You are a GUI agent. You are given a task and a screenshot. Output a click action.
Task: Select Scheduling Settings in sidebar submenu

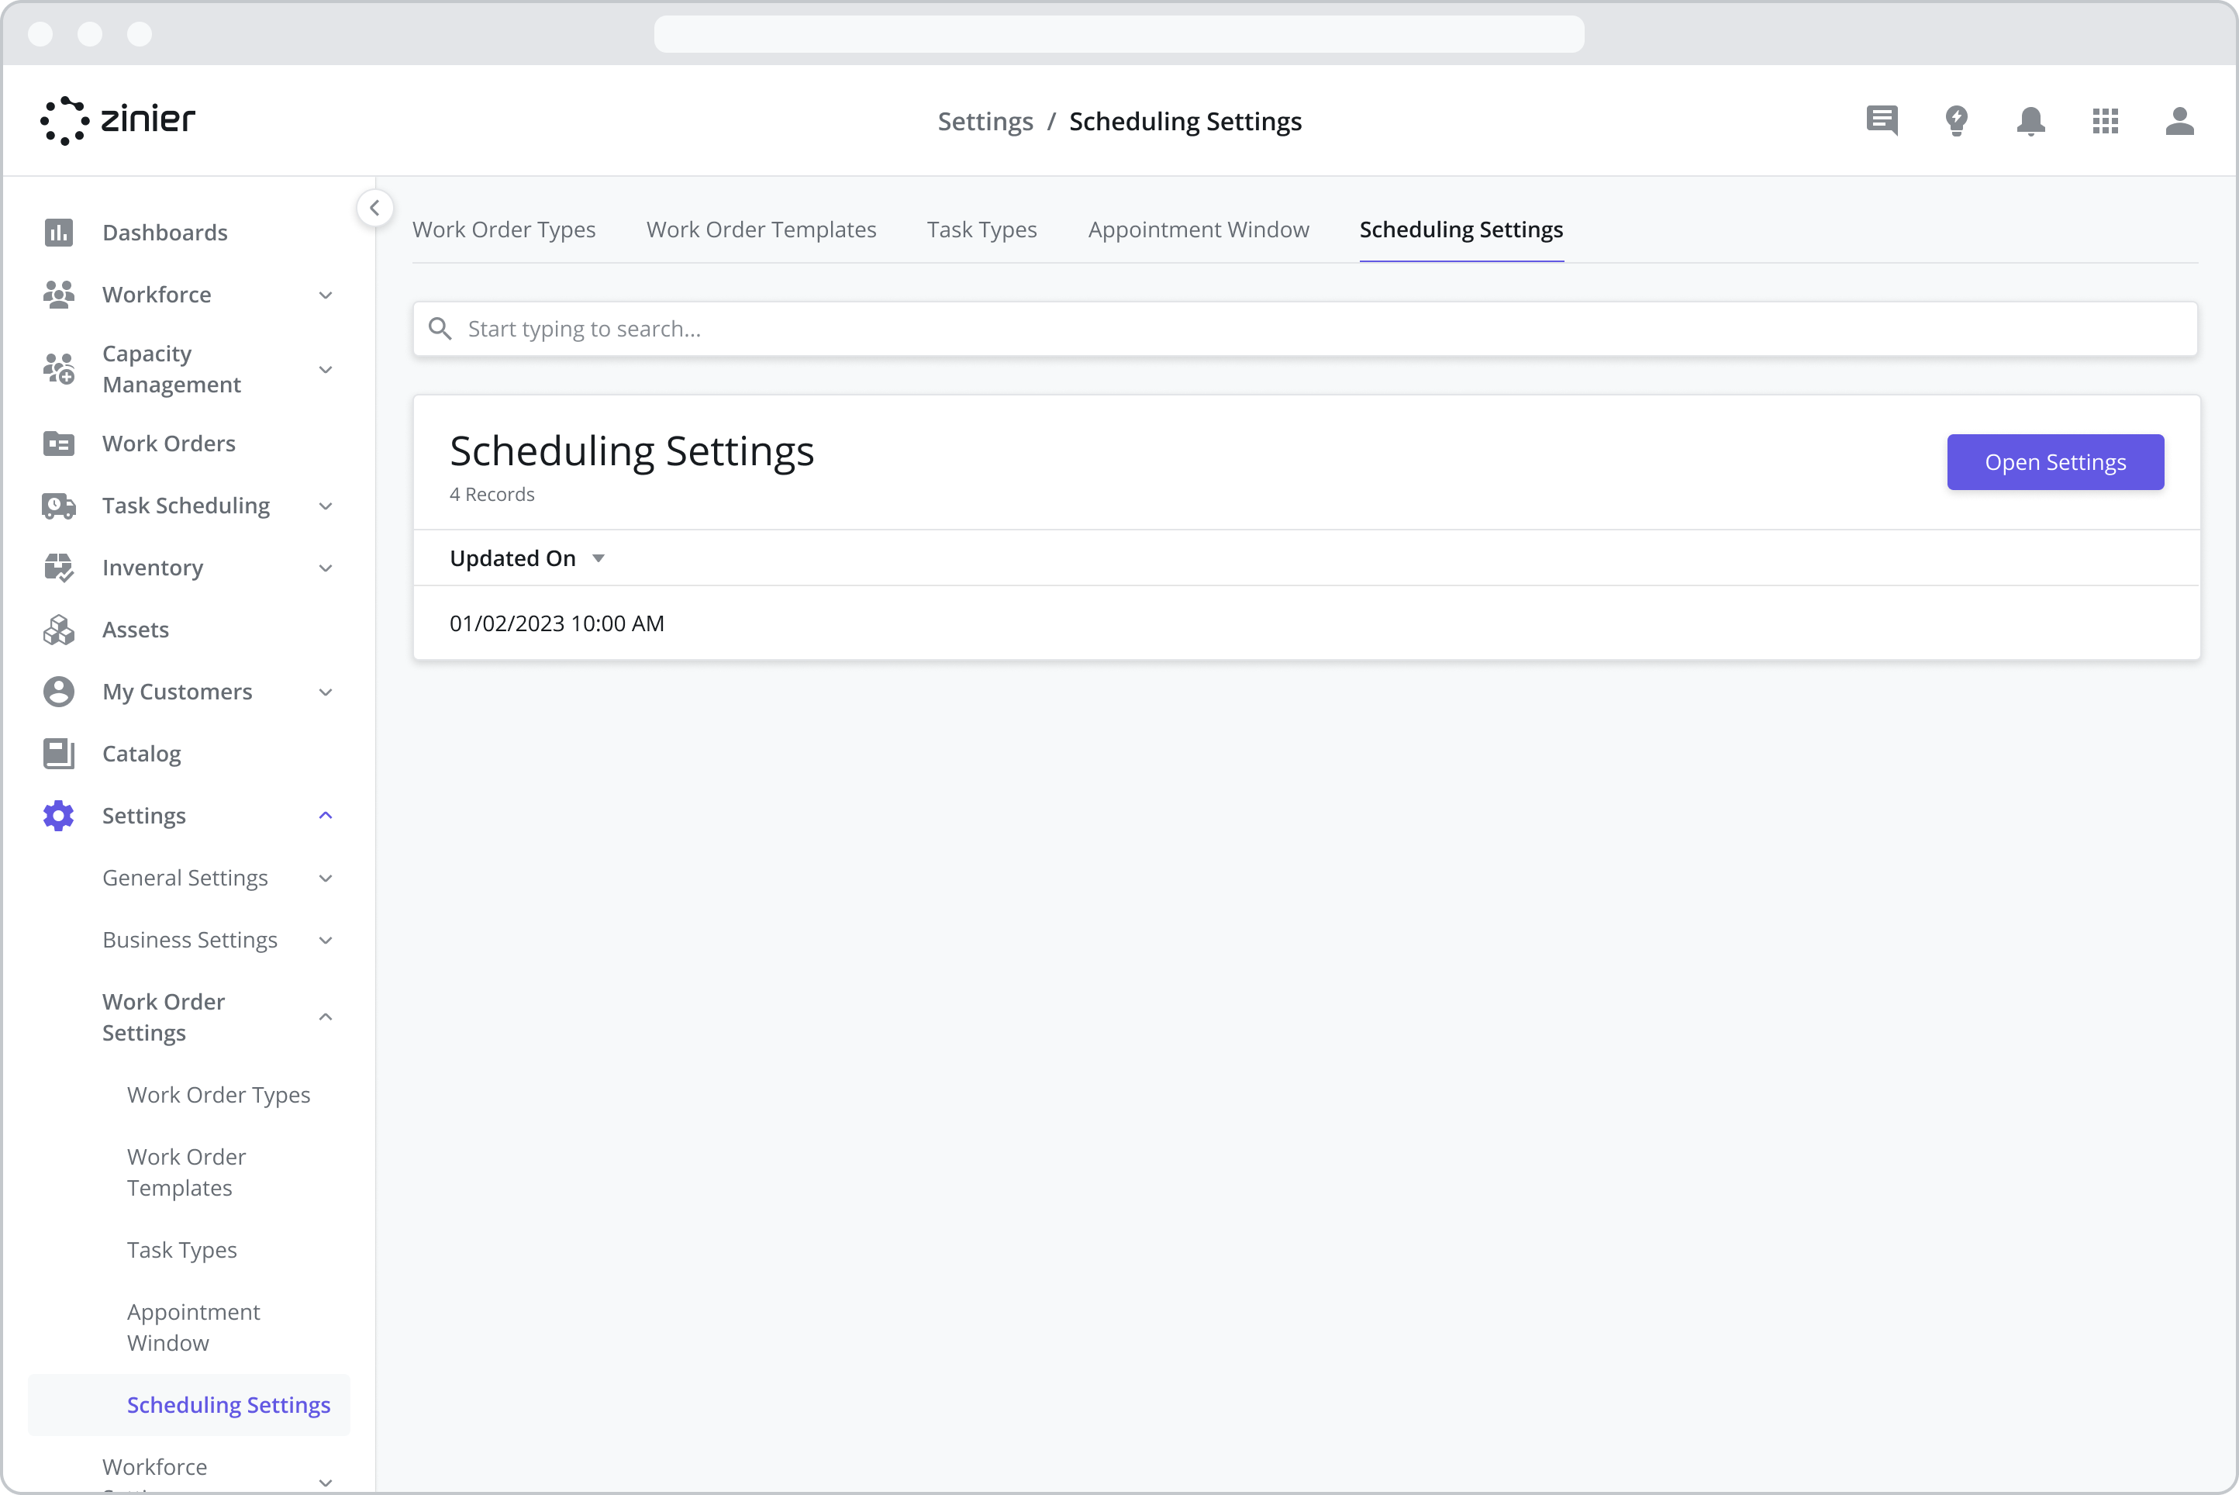coord(228,1405)
